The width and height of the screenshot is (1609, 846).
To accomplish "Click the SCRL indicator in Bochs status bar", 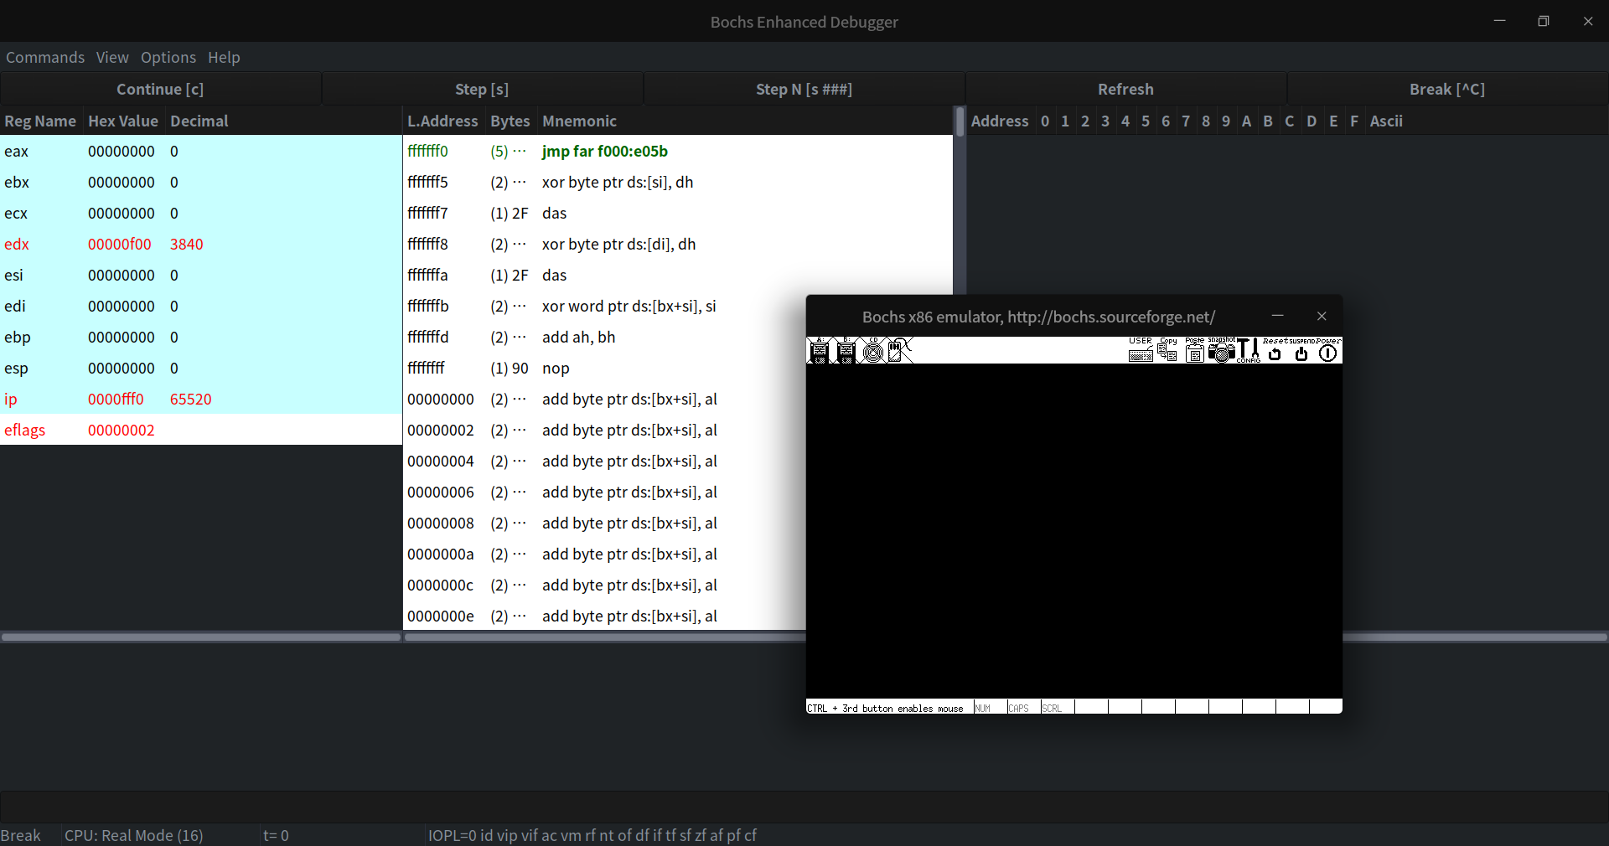I will tap(1057, 708).
